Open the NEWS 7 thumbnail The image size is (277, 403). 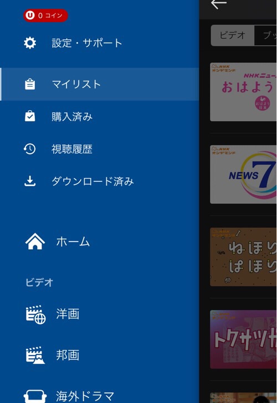[243, 174]
